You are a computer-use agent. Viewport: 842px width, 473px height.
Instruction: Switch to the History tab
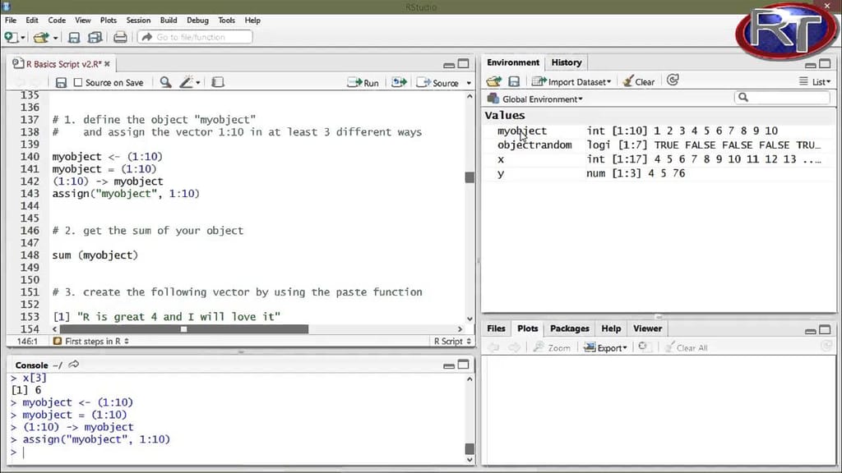[x=567, y=62]
